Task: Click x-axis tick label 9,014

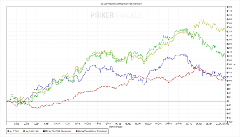Action: (77, 124)
